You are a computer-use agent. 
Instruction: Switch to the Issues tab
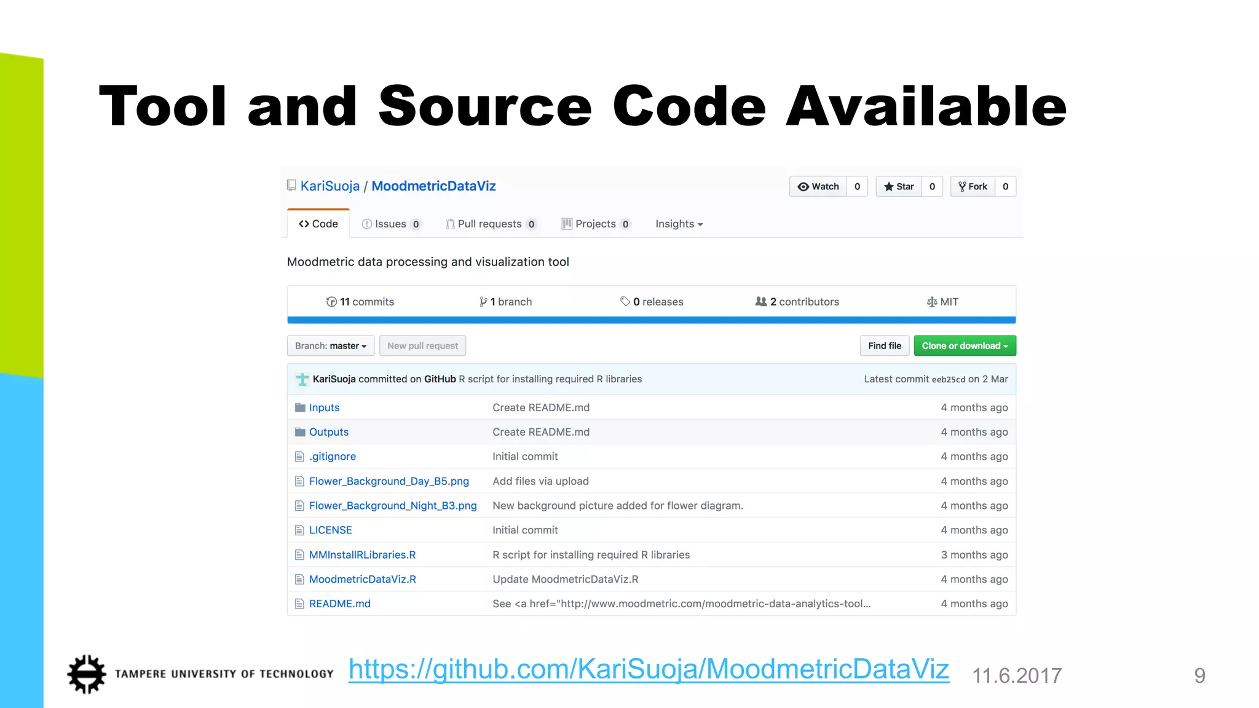pyautogui.click(x=391, y=224)
